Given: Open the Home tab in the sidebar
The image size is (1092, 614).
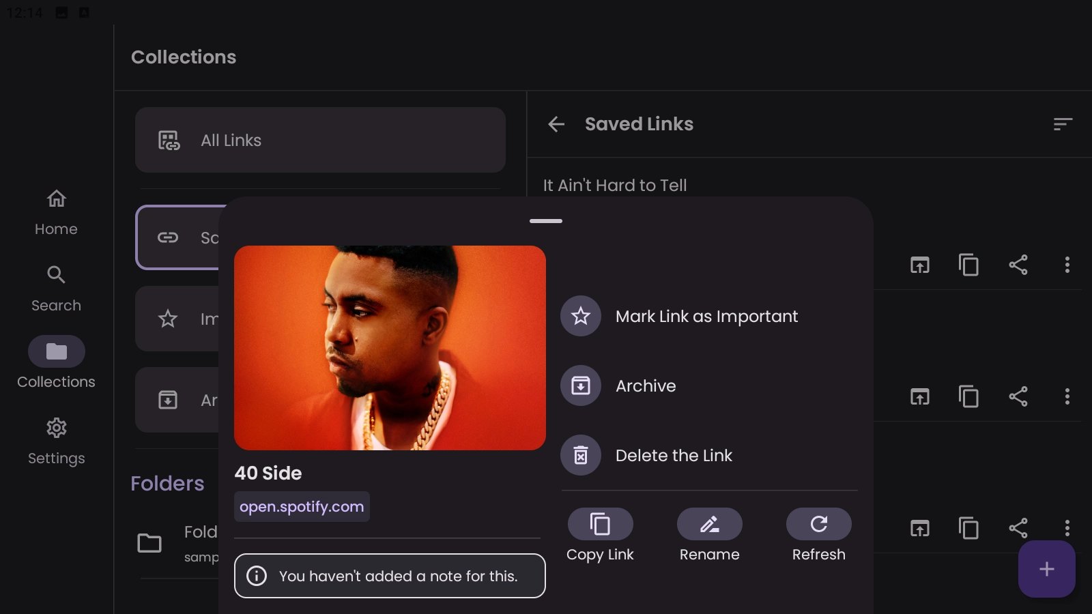Looking at the screenshot, I should pyautogui.click(x=56, y=211).
